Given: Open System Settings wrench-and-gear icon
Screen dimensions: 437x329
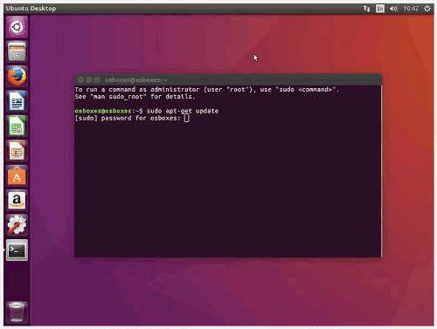Looking at the screenshot, I should pos(17,225).
